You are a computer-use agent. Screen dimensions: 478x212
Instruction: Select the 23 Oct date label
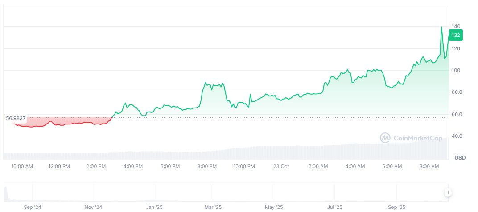click(x=281, y=166)
